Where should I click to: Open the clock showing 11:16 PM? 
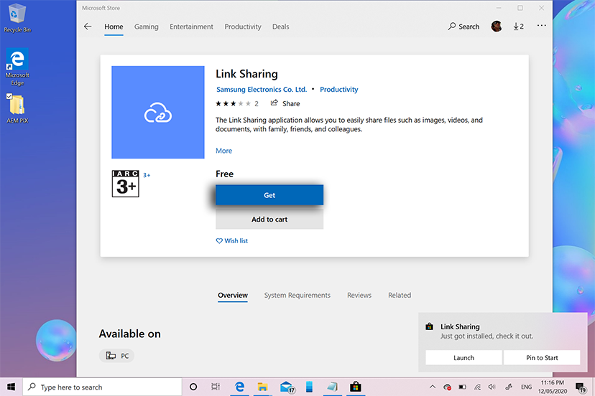point(552,387)
